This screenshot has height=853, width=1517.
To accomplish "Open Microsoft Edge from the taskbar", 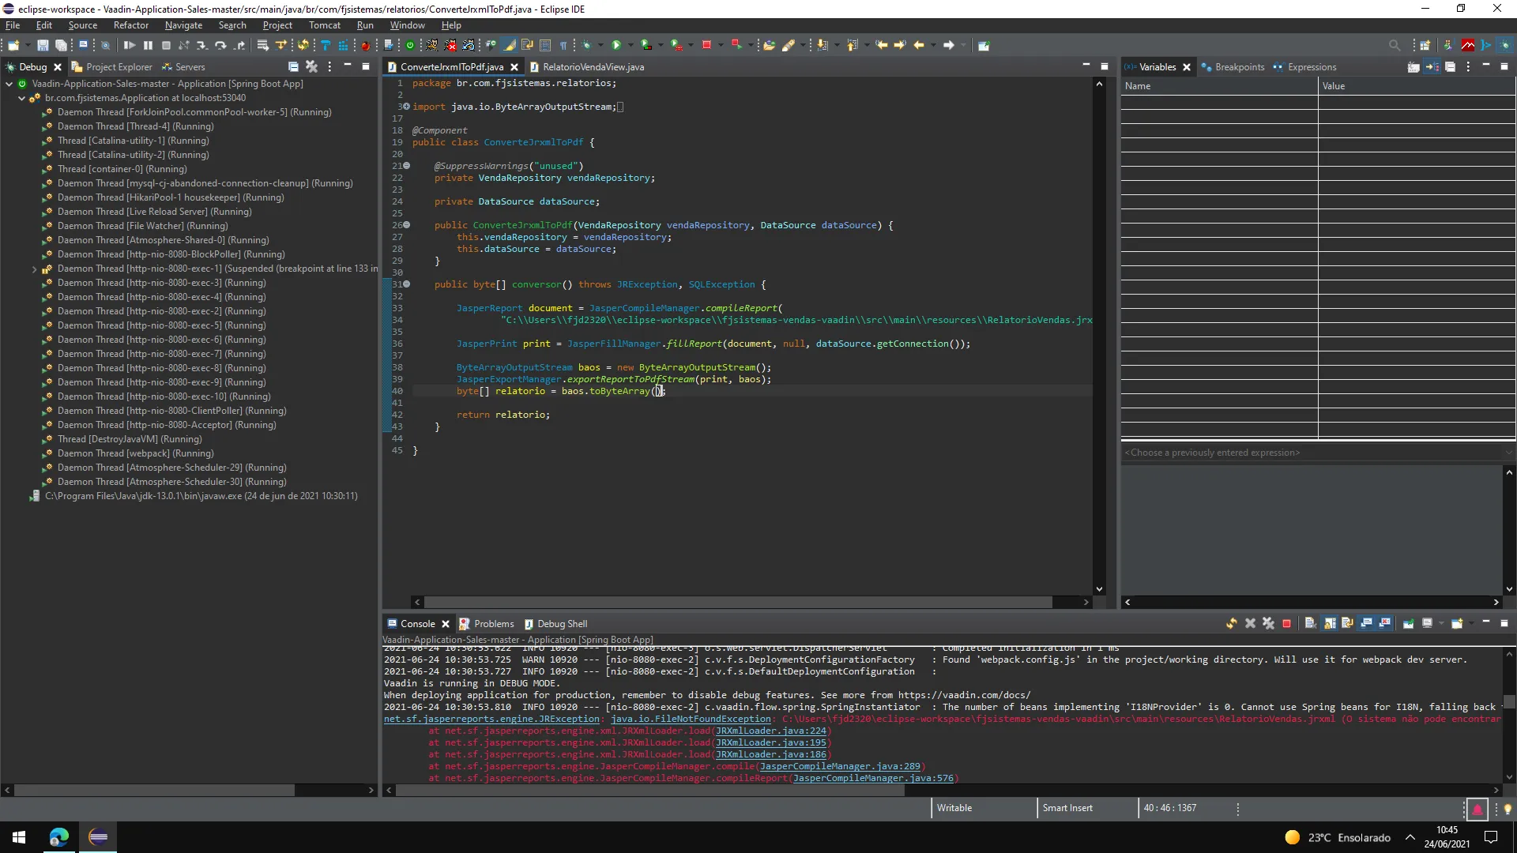I will pos(59,837).
